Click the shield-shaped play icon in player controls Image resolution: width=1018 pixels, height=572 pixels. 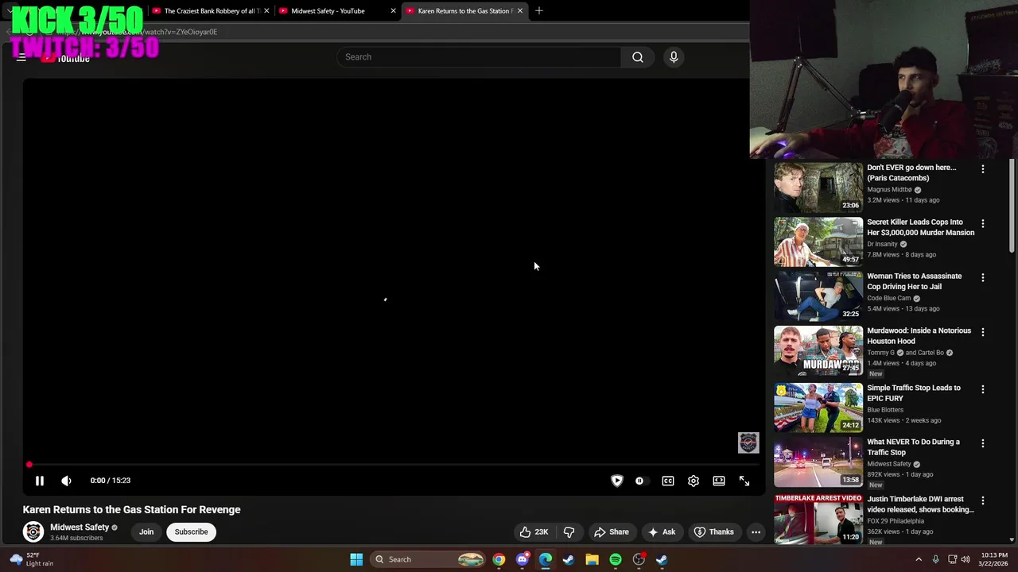(x=617, y=481)
